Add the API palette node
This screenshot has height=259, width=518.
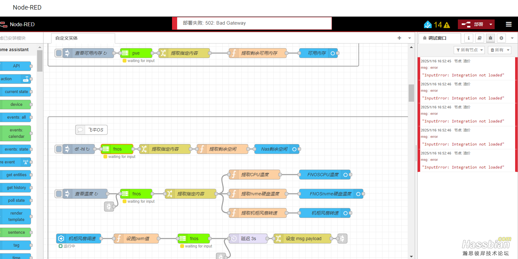(16, 66)
